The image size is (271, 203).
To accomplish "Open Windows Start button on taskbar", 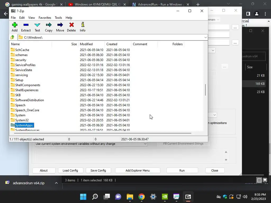I will click(x=83, y=197).
